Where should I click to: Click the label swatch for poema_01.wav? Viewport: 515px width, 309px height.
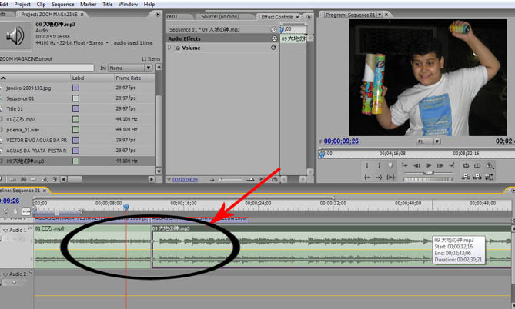[75, 130]
